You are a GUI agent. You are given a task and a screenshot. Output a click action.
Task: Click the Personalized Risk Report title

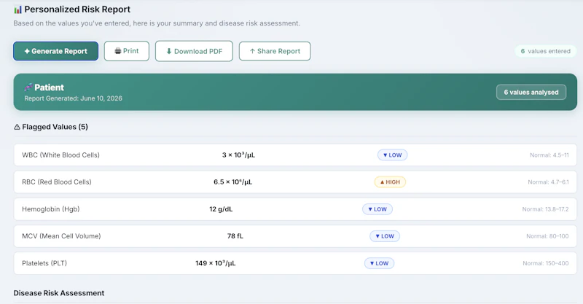[x=77, y=9]
